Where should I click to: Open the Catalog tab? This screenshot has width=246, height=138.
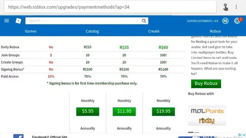92,31
